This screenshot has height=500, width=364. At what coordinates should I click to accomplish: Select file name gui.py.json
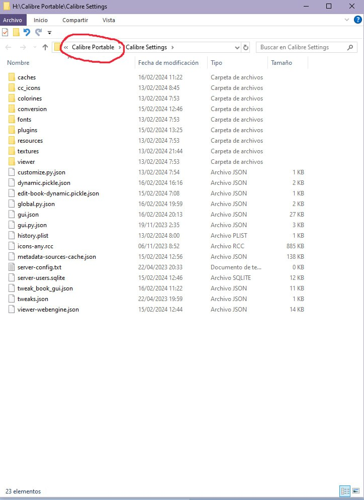pyautogui.click(x=32, y=225)
